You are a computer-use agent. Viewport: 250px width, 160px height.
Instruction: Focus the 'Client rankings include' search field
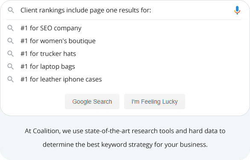pos(124,10)
